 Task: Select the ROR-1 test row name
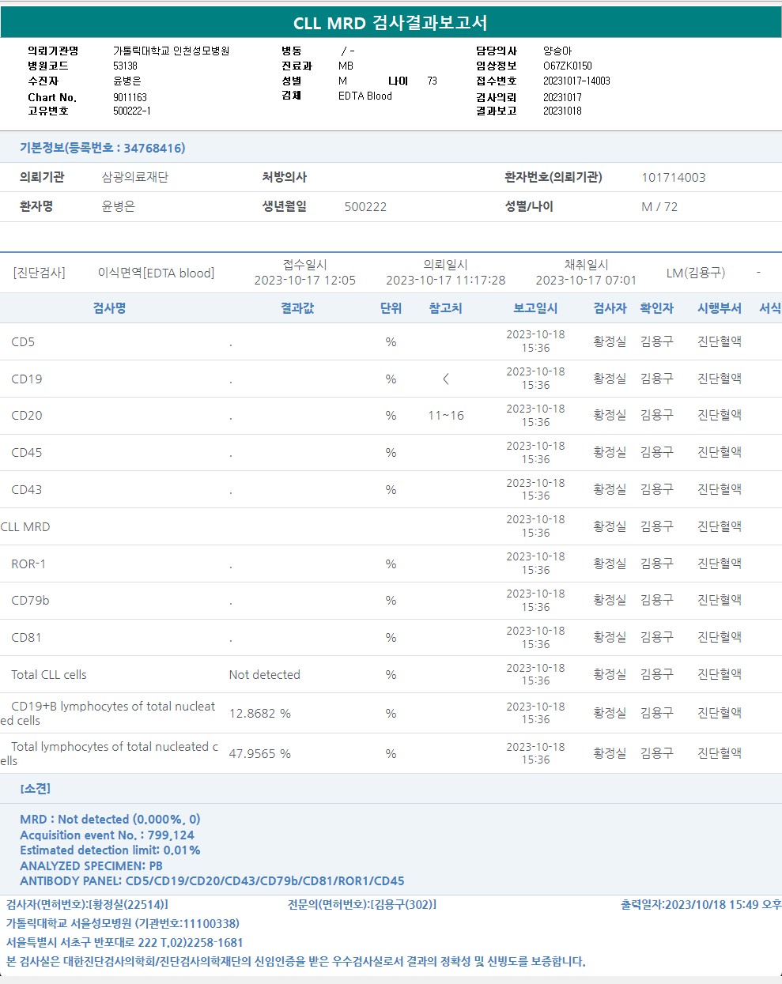point(28,564)
